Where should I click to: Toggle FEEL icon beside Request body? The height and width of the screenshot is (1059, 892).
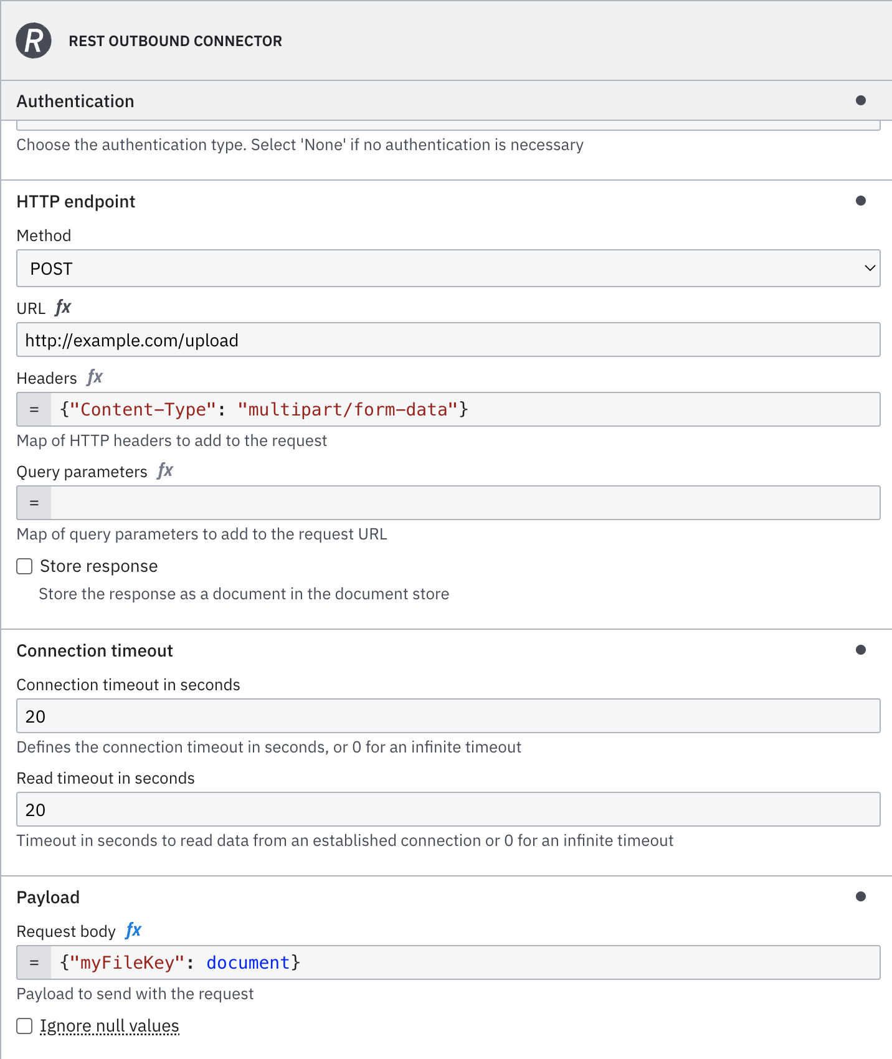(x=133, y=931)
